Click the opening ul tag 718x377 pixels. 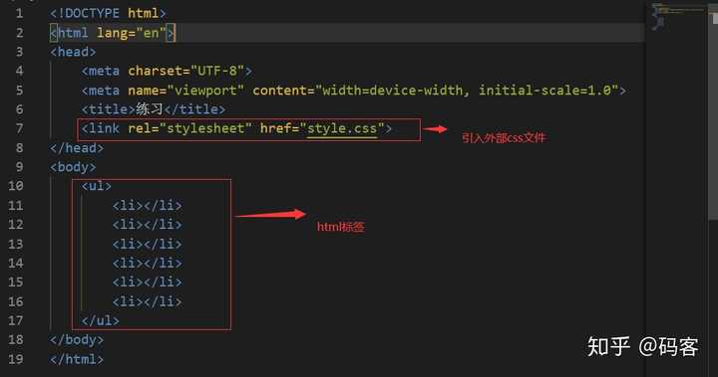96,186
